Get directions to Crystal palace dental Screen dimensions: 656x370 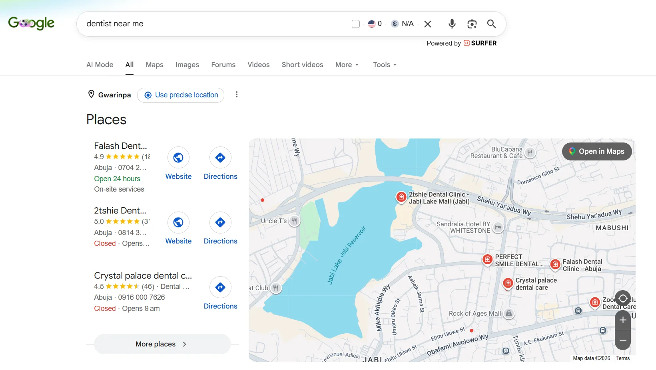coord(220,287)
